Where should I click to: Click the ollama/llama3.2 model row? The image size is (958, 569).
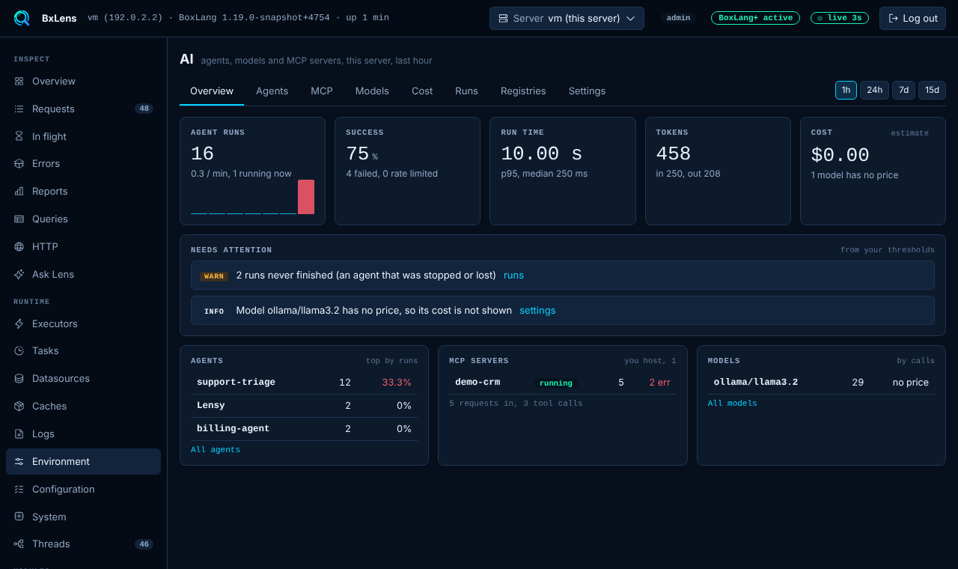(821, 383)
